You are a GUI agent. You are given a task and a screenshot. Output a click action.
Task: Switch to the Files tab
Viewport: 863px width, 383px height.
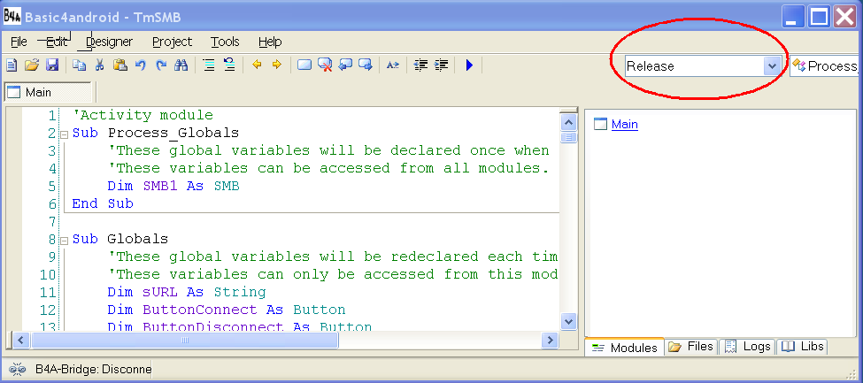pos(691,347)
